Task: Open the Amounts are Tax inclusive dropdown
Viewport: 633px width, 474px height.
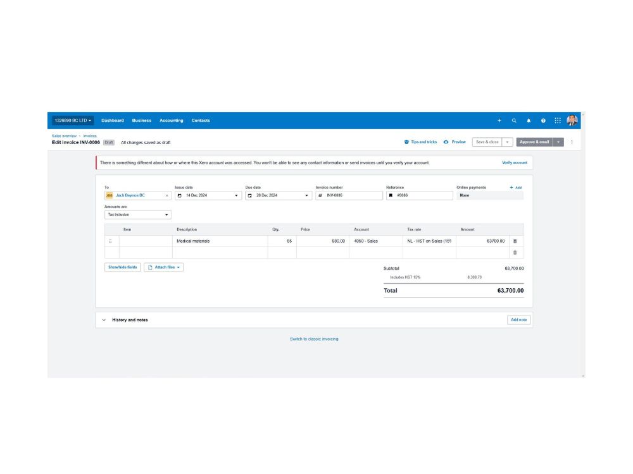Action: [x=137, y=215]
